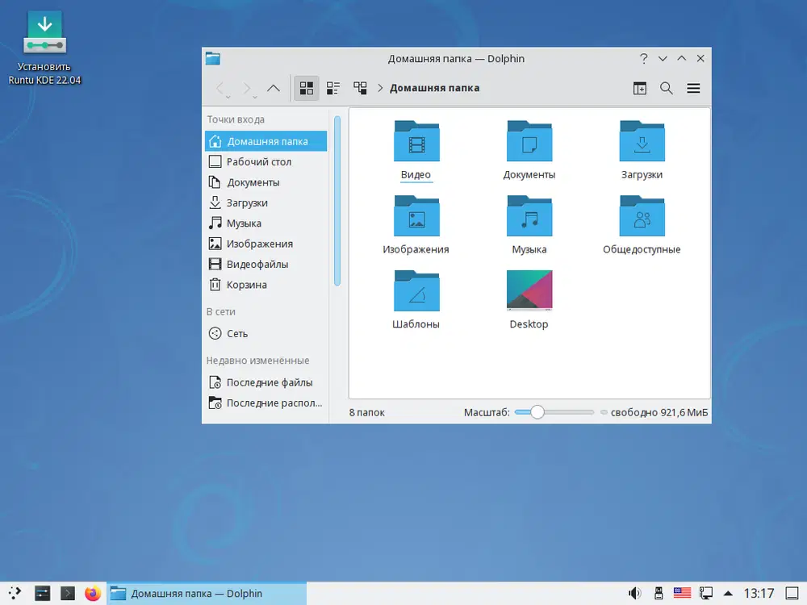Go forward with the forward arrow
The width and height of the screenshot is (807, 605).
pos(247,88)
